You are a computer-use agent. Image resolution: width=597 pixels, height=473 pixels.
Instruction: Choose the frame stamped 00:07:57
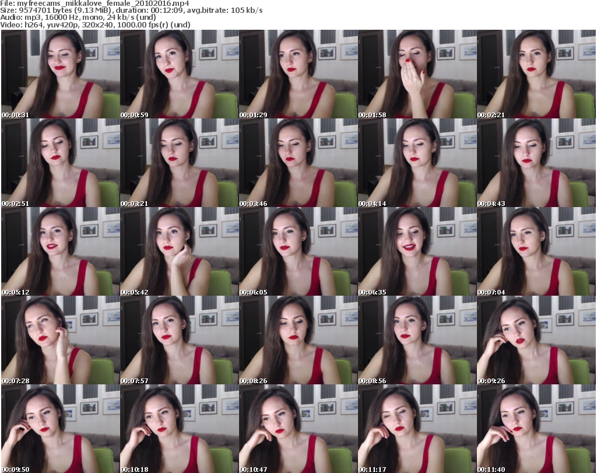(x=180, y=340)
